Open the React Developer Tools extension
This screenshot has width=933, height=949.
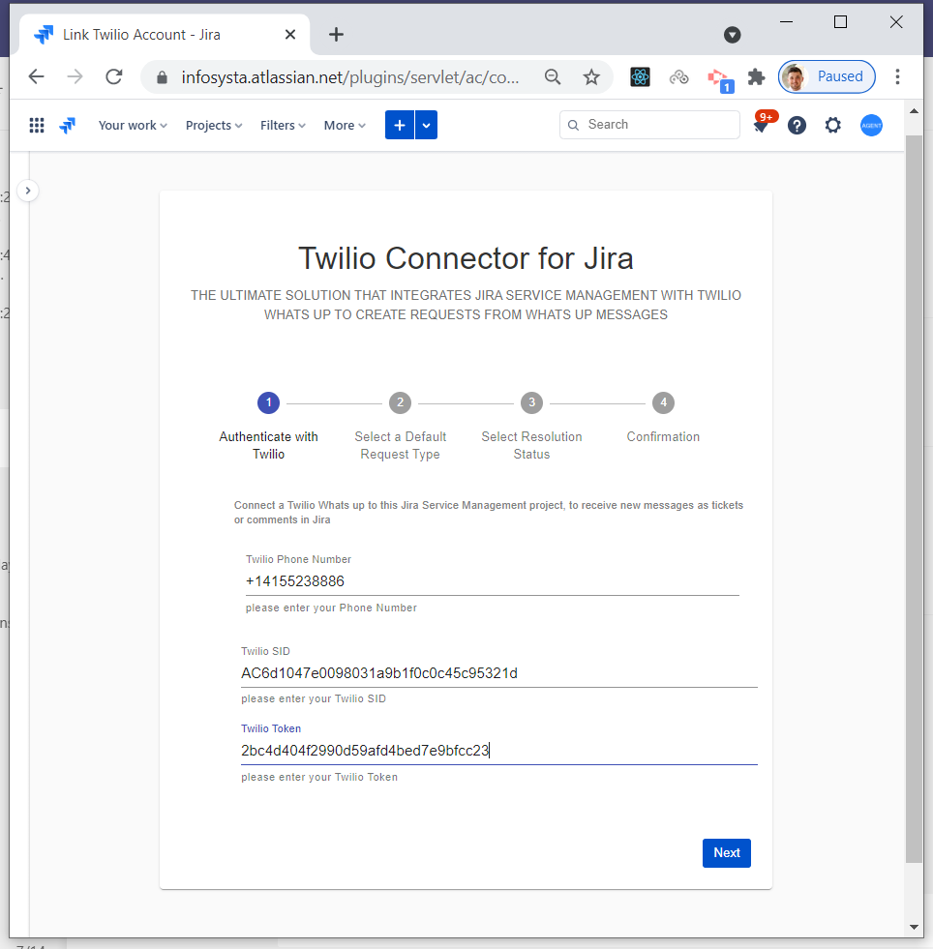point(640,76)
